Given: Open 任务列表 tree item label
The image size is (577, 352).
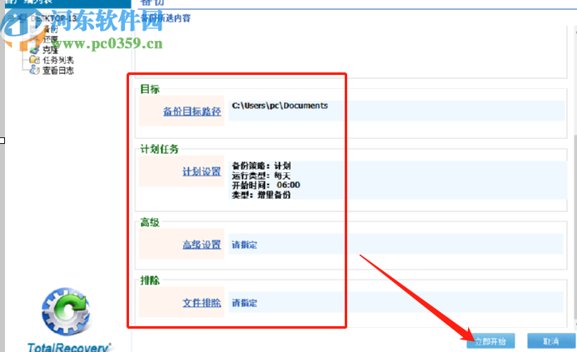Looking at the screenshot, I should coord(58,60).
